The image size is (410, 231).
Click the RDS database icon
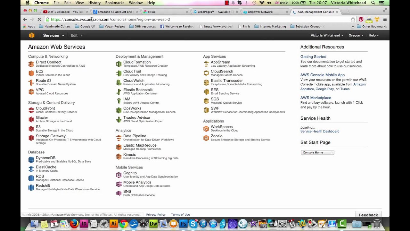click(31, 178)
